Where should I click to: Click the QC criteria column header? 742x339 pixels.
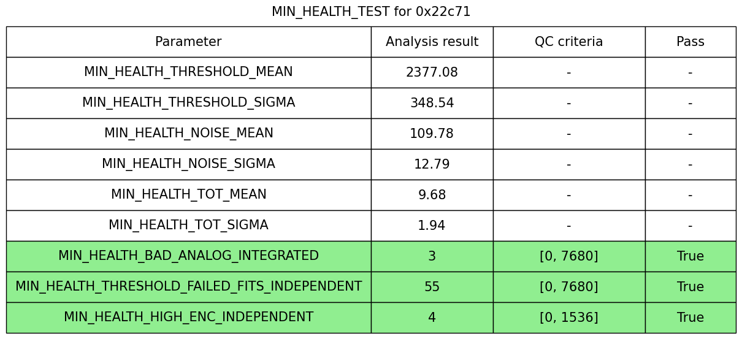tap(568, 42)
